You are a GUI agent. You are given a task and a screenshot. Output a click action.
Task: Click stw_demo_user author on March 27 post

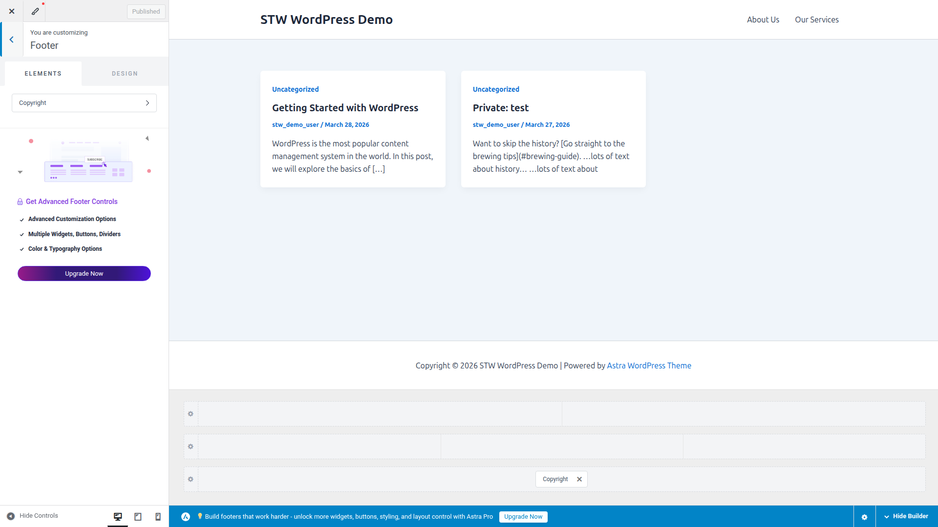[496, 125]
